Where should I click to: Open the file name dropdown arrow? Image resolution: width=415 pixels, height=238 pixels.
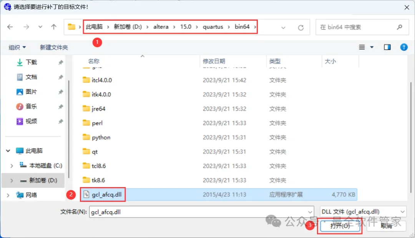pyautogui.click(x=310, y=212)
